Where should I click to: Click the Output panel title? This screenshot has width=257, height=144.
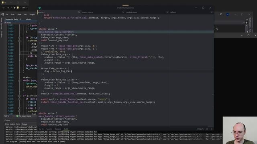[7, 120]
